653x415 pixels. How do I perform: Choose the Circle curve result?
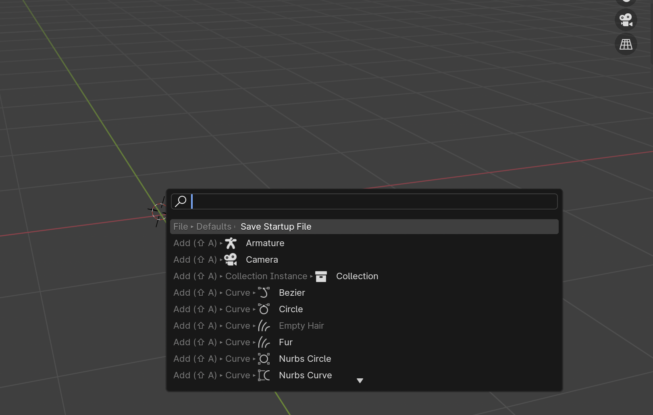point(364,309)
